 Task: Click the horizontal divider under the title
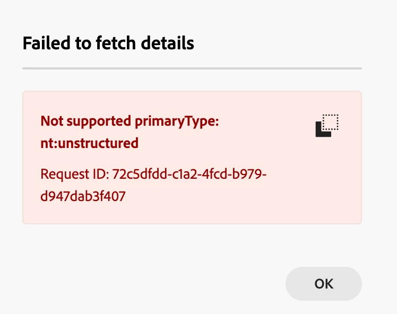[192, 68]
